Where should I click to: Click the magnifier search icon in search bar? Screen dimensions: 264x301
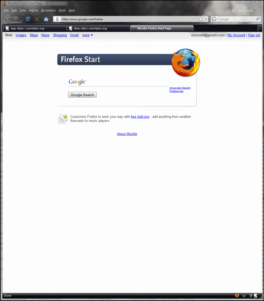(x=258, y=19)
